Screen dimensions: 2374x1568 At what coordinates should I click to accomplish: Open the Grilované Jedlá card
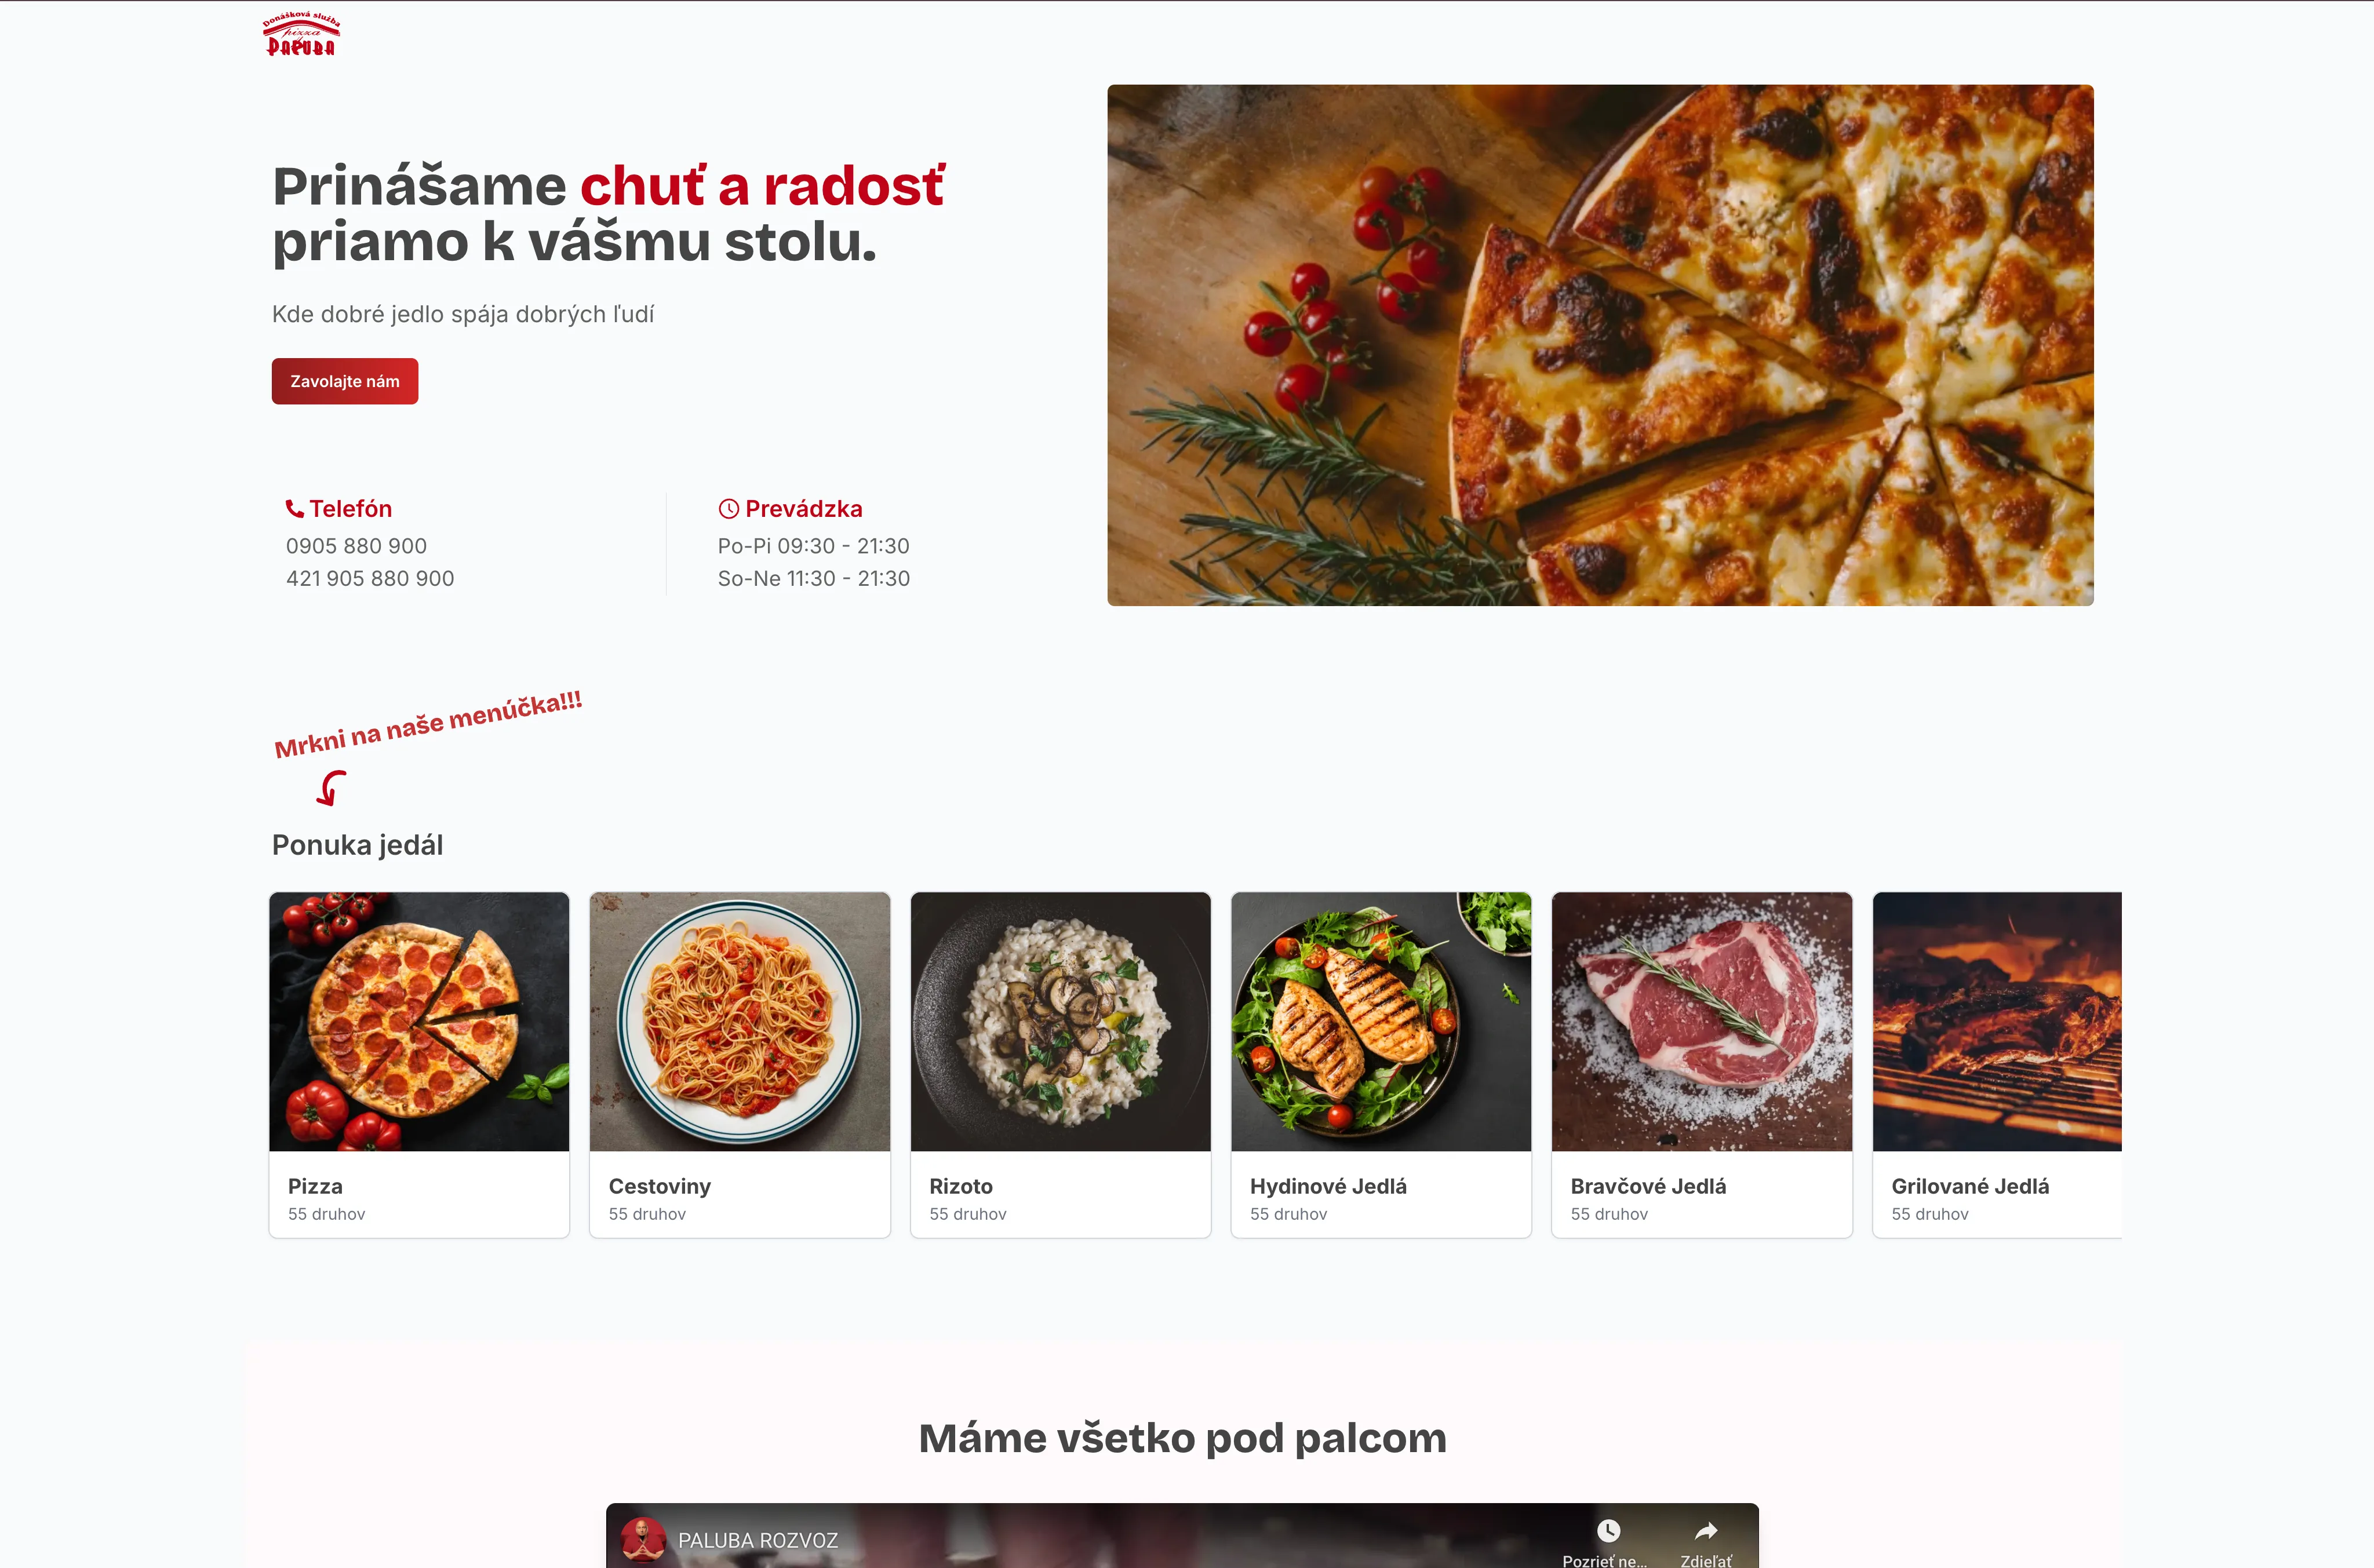point(1997,1064)
